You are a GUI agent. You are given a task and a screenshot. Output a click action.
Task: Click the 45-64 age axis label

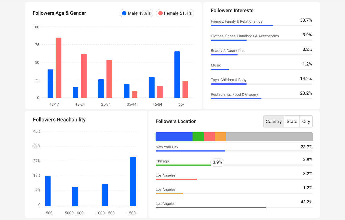(157, 104)
